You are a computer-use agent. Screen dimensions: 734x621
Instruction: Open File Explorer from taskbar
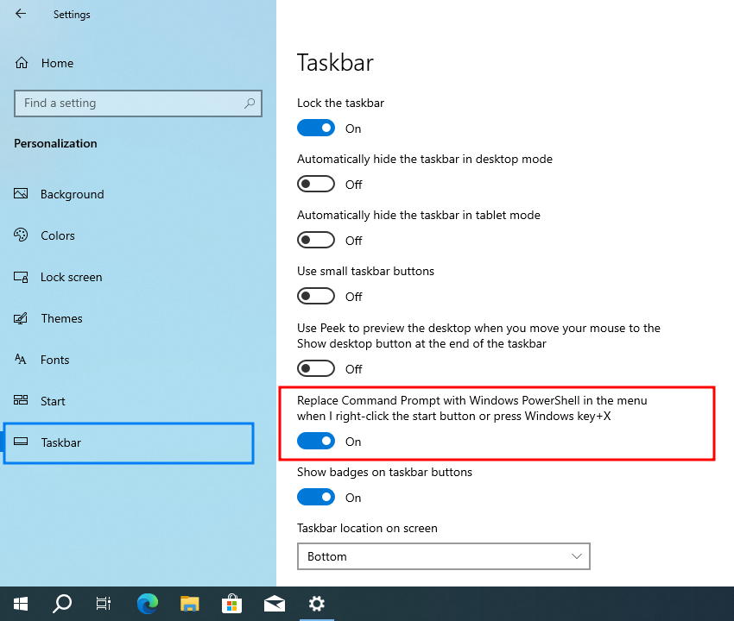point(190,604)
